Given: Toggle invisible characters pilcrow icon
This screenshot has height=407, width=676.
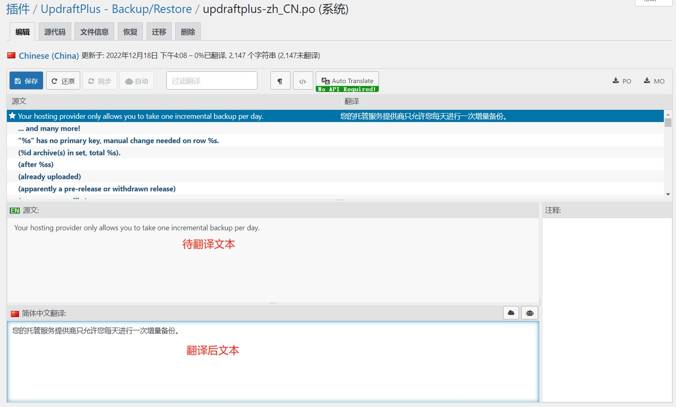Looking at the screenshot, I should pos(280,81).
